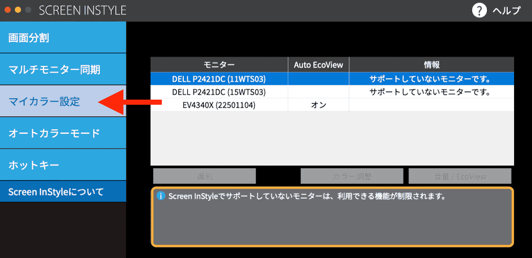532x258 pixels.
Task: Open Screen InStyleについて page
Action: tap(63, 192)
